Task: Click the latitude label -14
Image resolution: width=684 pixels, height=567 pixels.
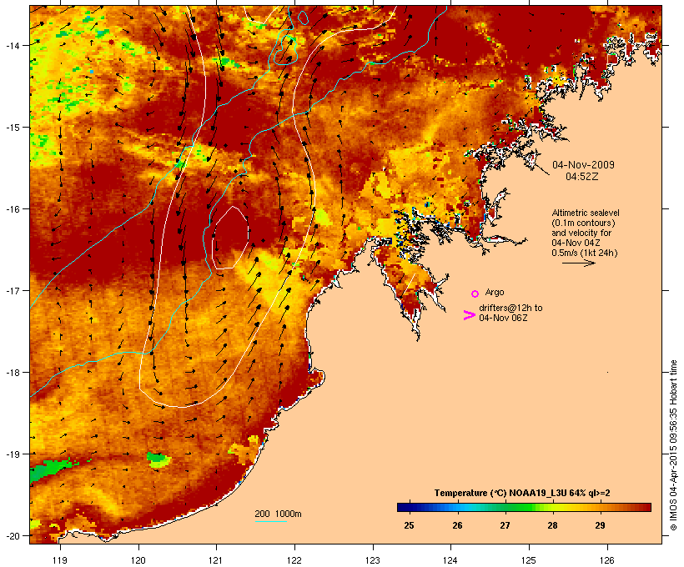Action: click(x=12, y=45)
